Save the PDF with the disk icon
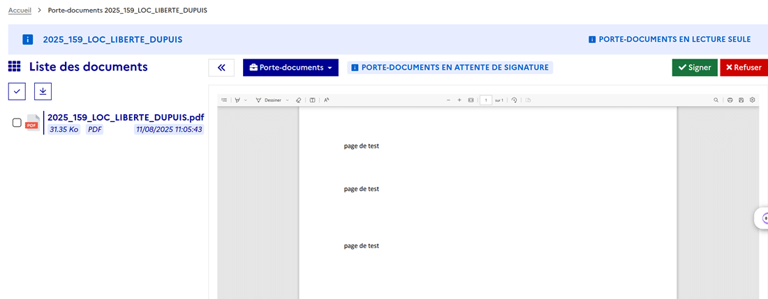The height and width of the screenshot is (299, 768). tap(741, 100)
